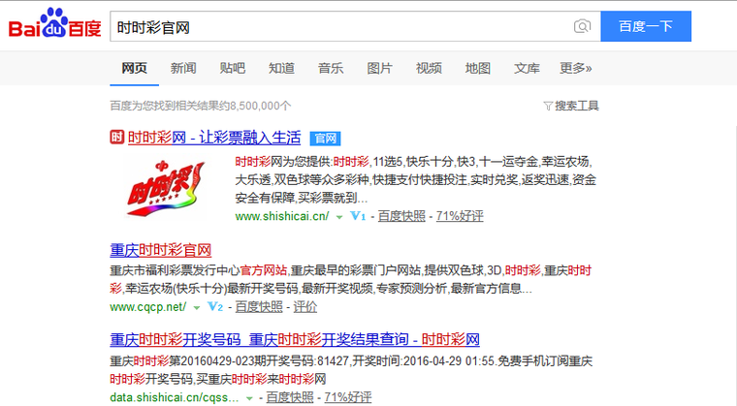Open the 知道 tab
The width and height of the screenshot is (737, 406).
(281, 68)
